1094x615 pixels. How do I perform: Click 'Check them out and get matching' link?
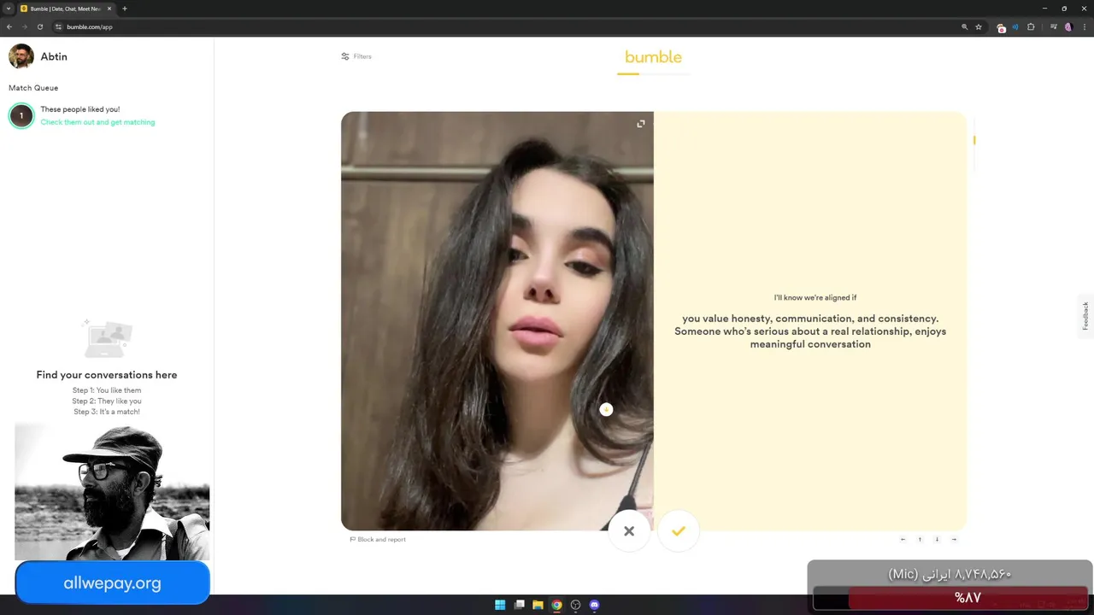click(x=97, y=122)
